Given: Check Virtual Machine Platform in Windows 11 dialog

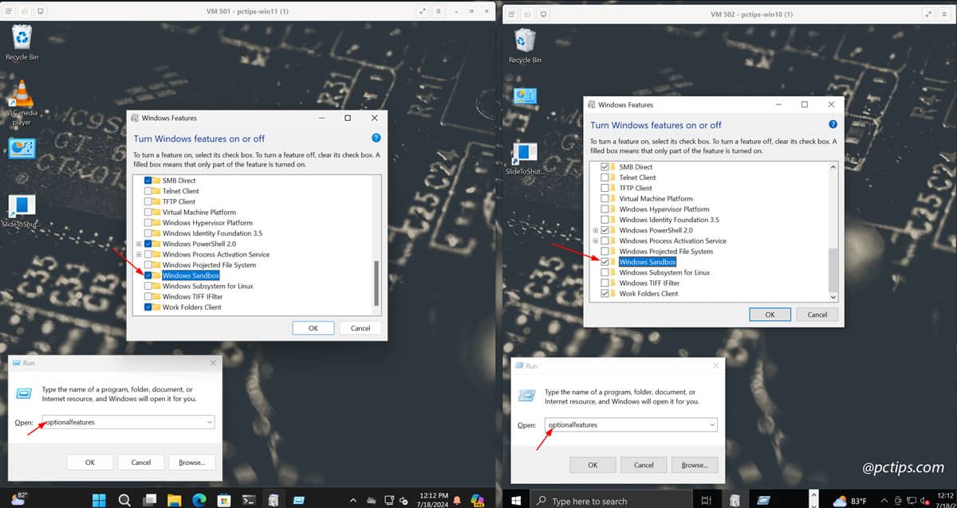Looking at the screenshot, I should (x=148, y=213).
